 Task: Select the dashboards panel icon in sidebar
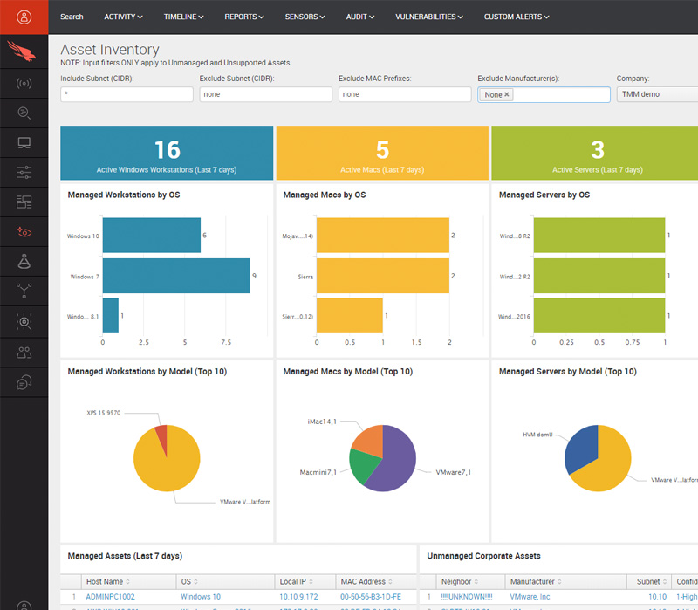click(24, 202)
